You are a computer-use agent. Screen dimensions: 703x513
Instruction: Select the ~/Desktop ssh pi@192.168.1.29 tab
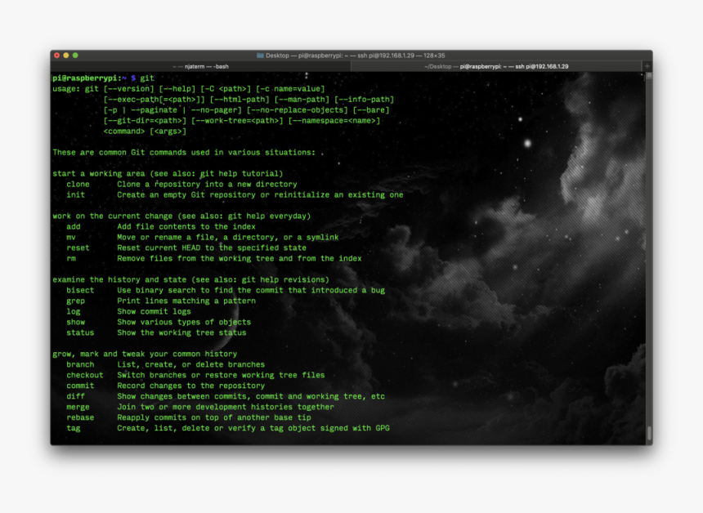pos(496,66)
